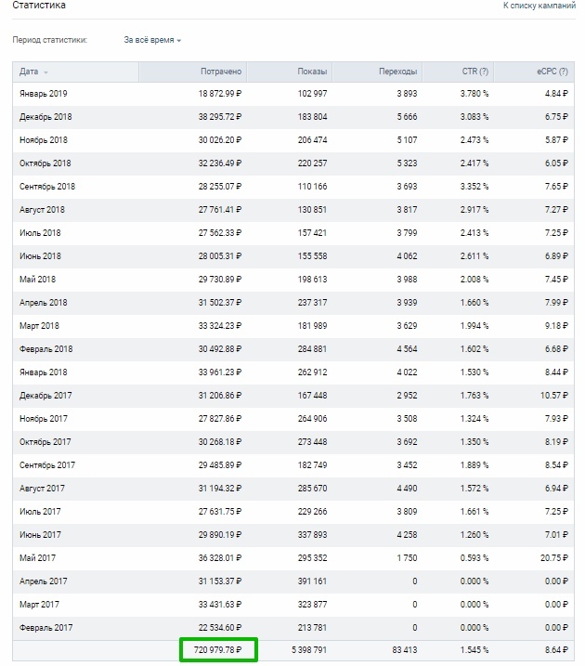Screen dimensions: 585x666
Task: Click the Декабрь 2017 eCPC value 10.57
Action: pyautogui.click(x=554, y=396)
